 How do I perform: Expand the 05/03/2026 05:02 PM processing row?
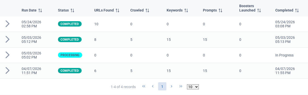point(7,55)
